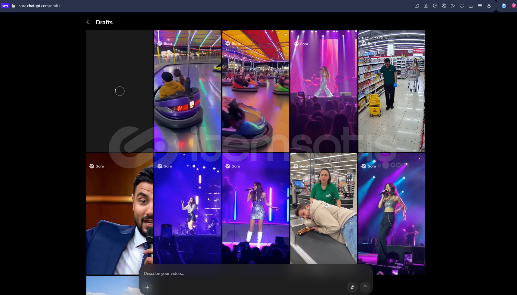The image size is (517, 295).
Task: Go back using the Drafts back arrow
Action: click(x=88, y=22)
